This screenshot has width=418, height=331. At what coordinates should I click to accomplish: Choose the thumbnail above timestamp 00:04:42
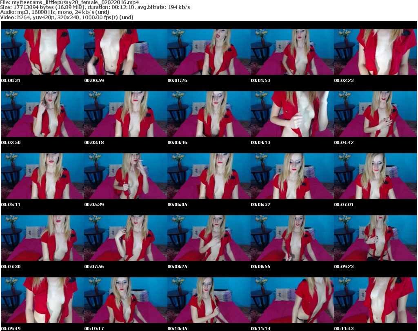376,114
